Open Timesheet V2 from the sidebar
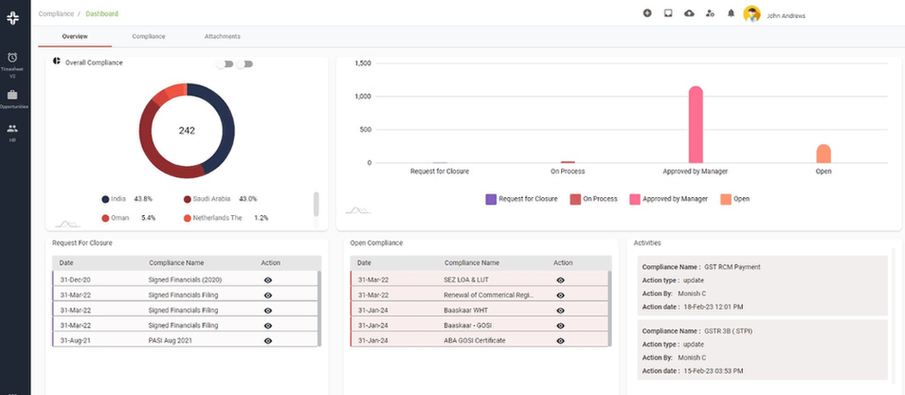Screen dimensions: 905x395 12,61
